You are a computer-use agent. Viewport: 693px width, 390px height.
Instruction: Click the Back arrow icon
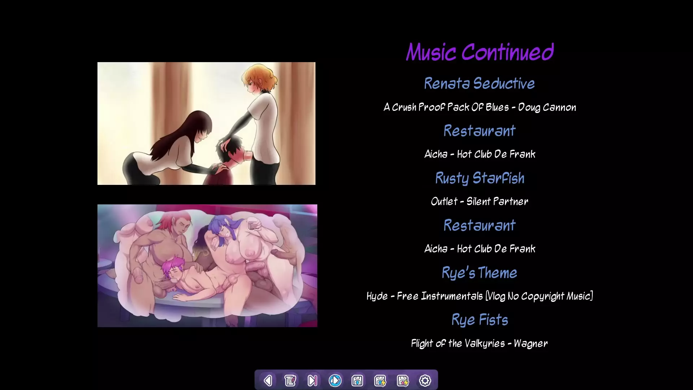268,380
